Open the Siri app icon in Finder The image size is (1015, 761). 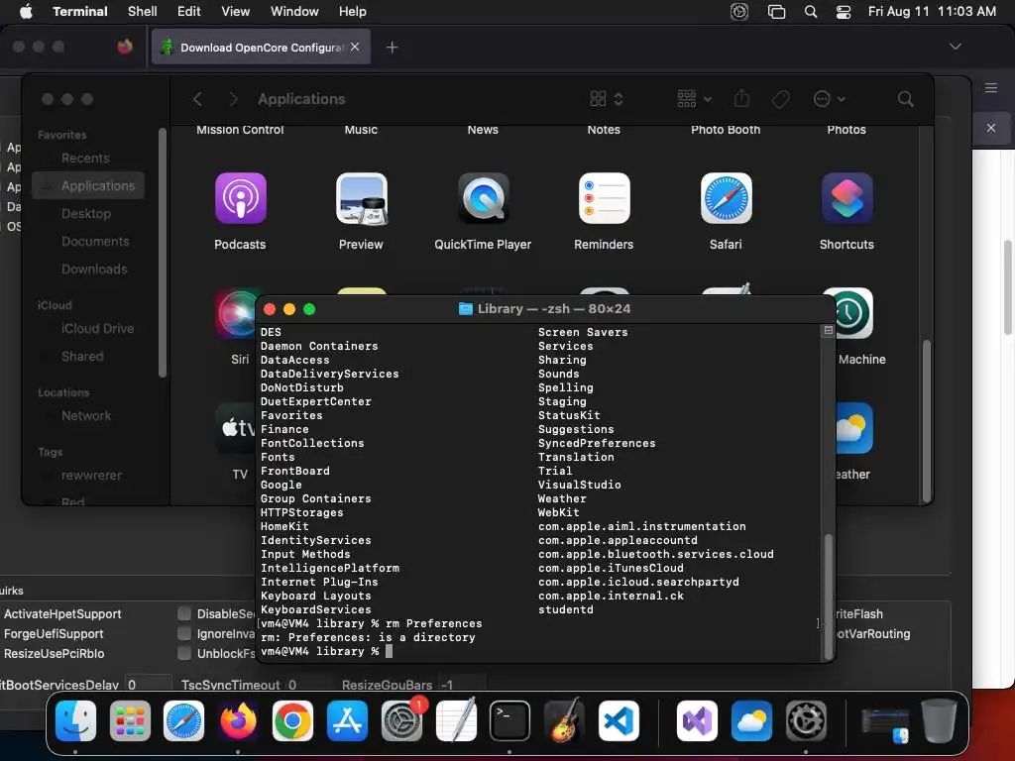[236, 313]
